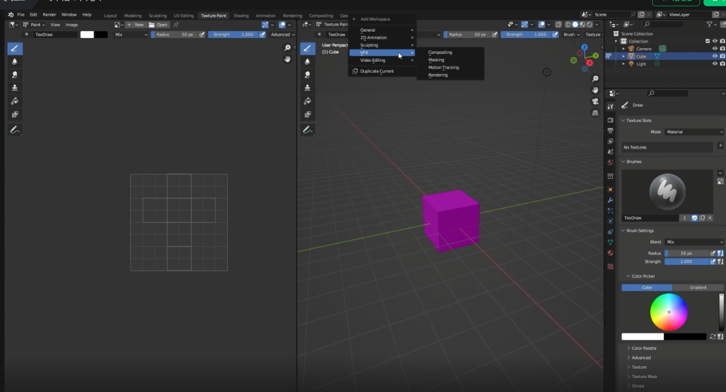The height and width of the screenshot is (392, 726).
Task: Switch to Shading workspace tab
Action: coord(241,16)
